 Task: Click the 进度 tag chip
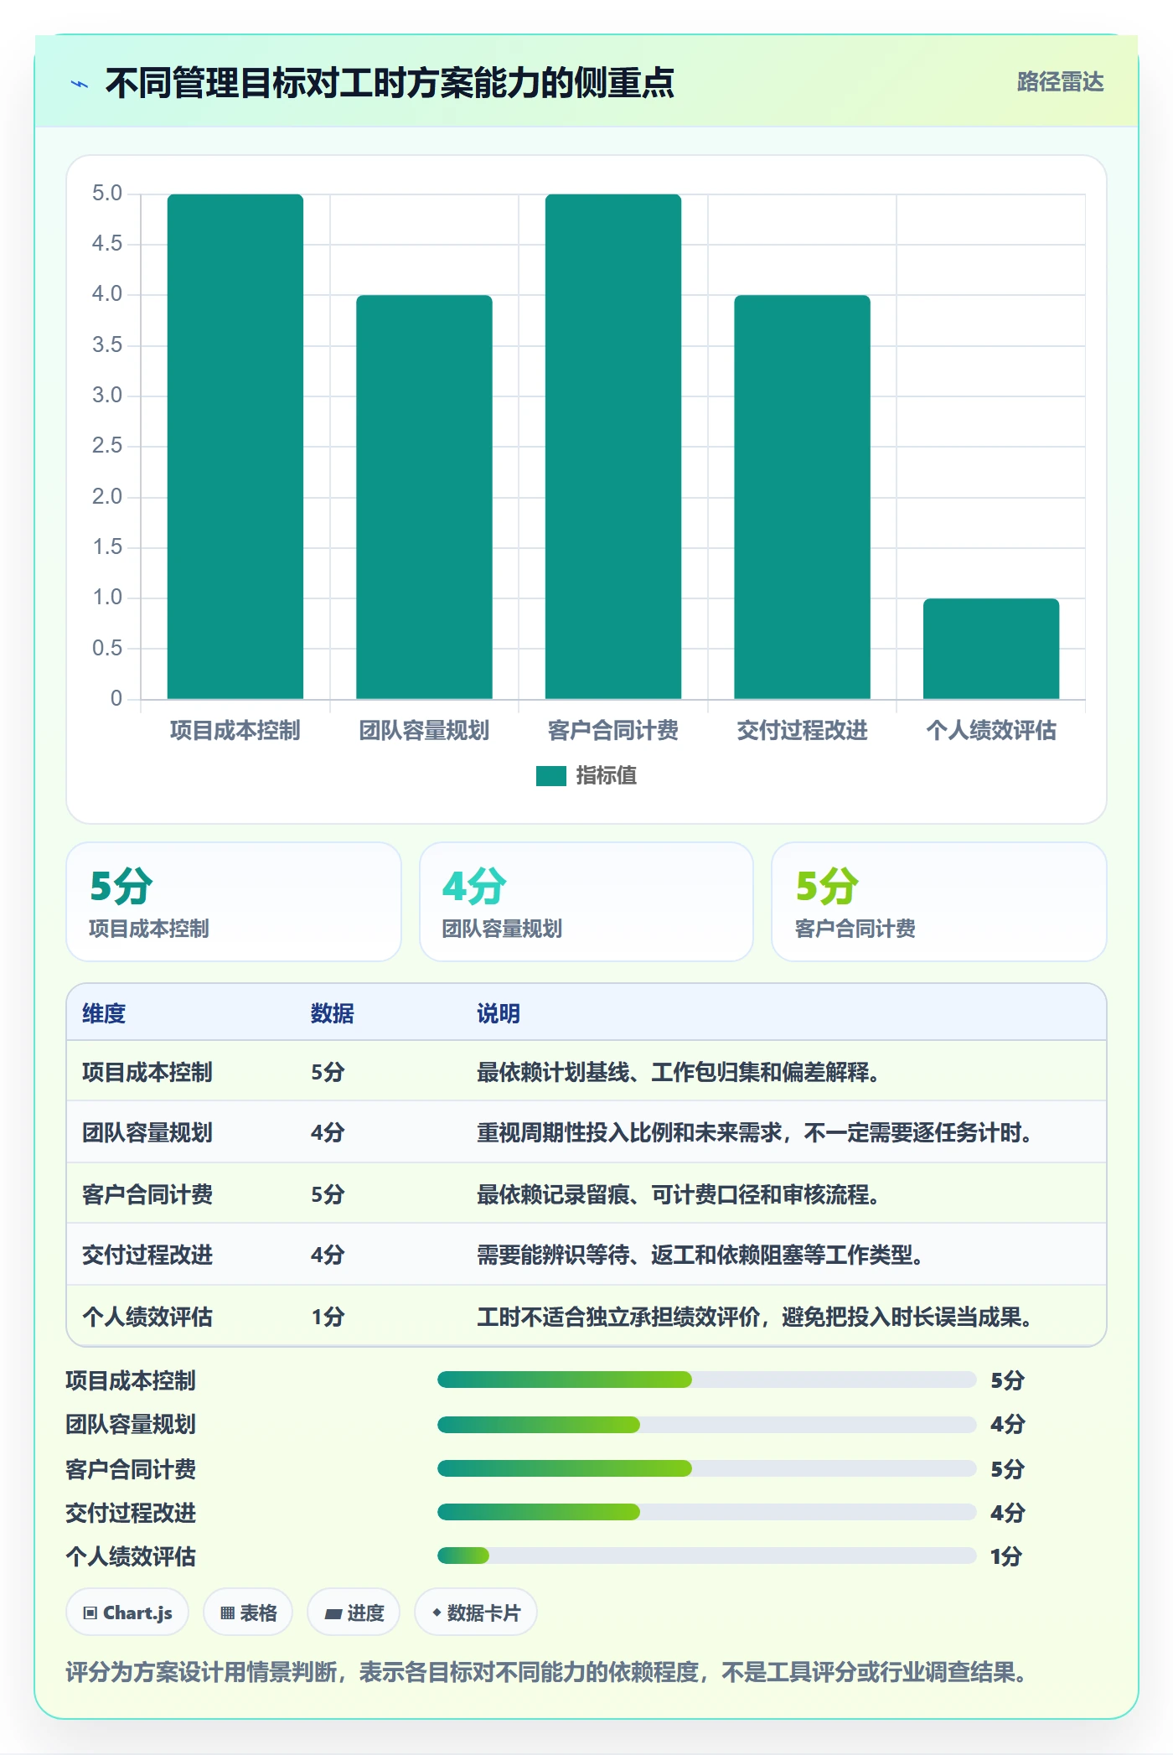click(x=354, y=1613)
